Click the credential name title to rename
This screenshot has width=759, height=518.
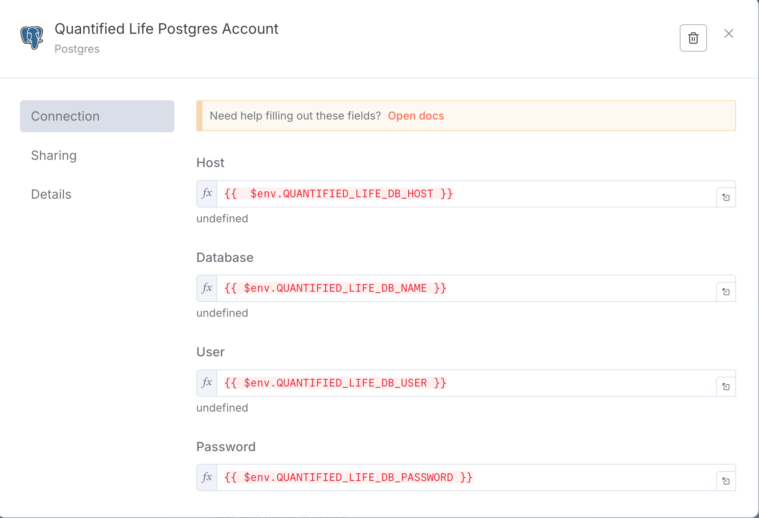tap(166, 29)
